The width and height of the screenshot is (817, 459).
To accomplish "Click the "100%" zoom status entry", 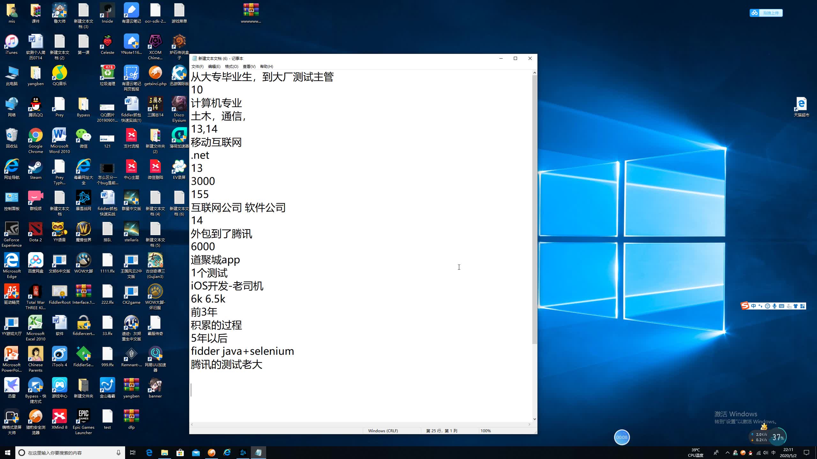I will (486, 431).
